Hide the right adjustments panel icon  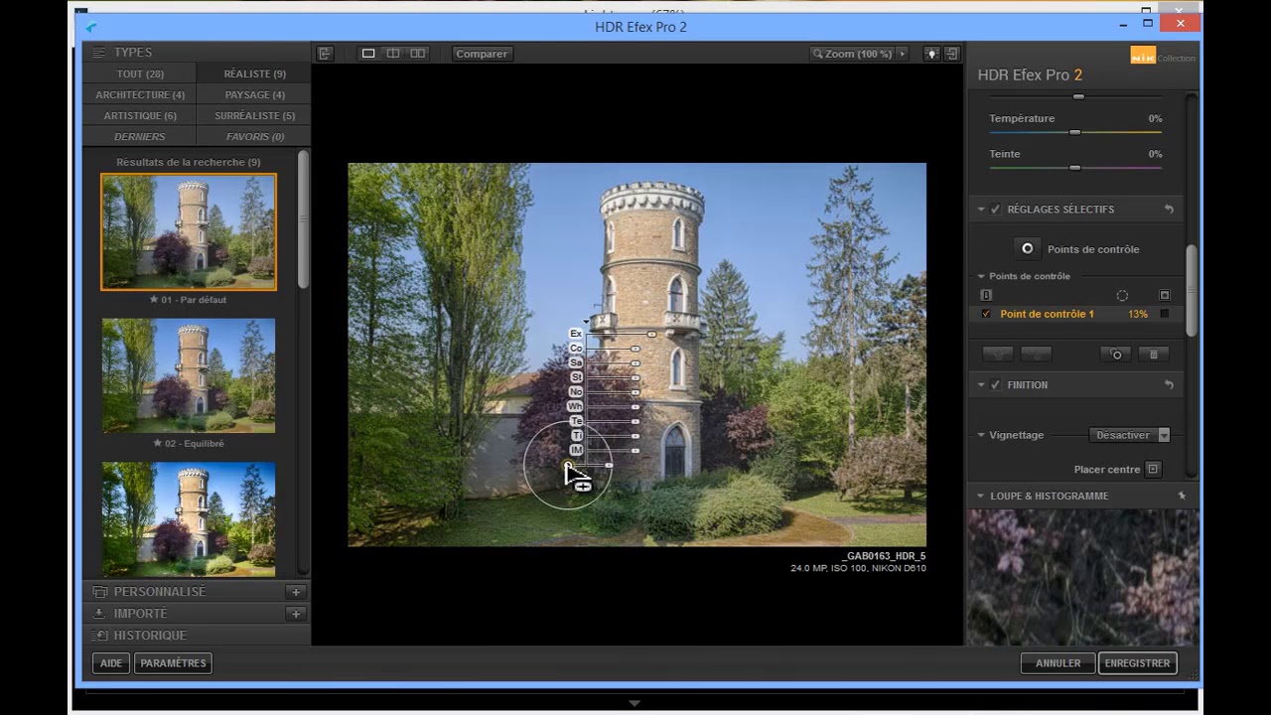click(952, 54)
